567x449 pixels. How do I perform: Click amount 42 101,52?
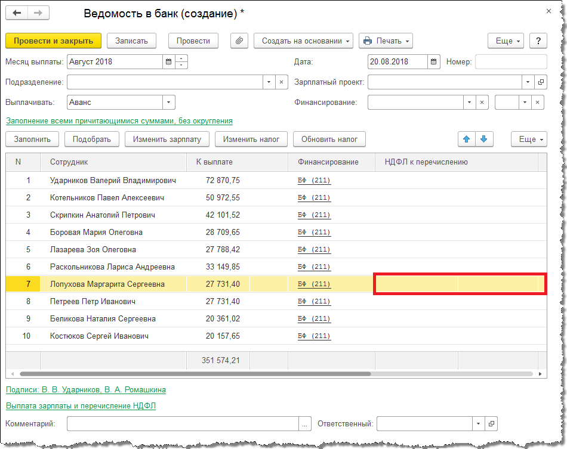click(223, 215)
